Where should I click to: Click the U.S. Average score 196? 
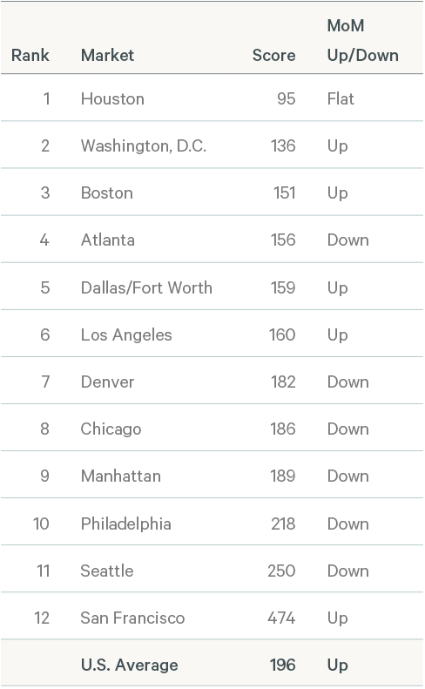click(282, 665)
